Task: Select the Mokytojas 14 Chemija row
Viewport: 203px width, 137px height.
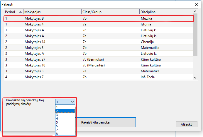Action: (97, 42)
